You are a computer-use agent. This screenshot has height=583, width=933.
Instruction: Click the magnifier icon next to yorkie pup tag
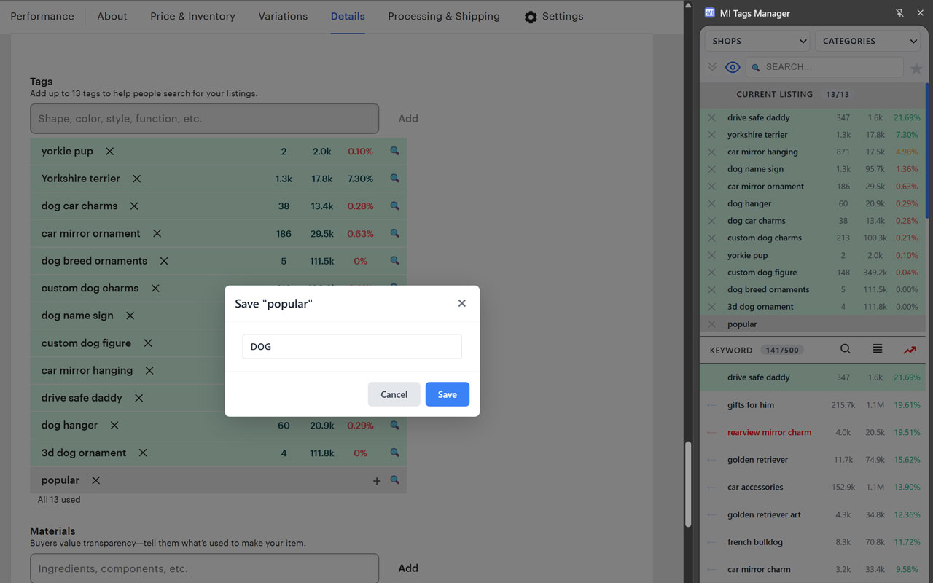pyautogui.click(x=394, y=151)
